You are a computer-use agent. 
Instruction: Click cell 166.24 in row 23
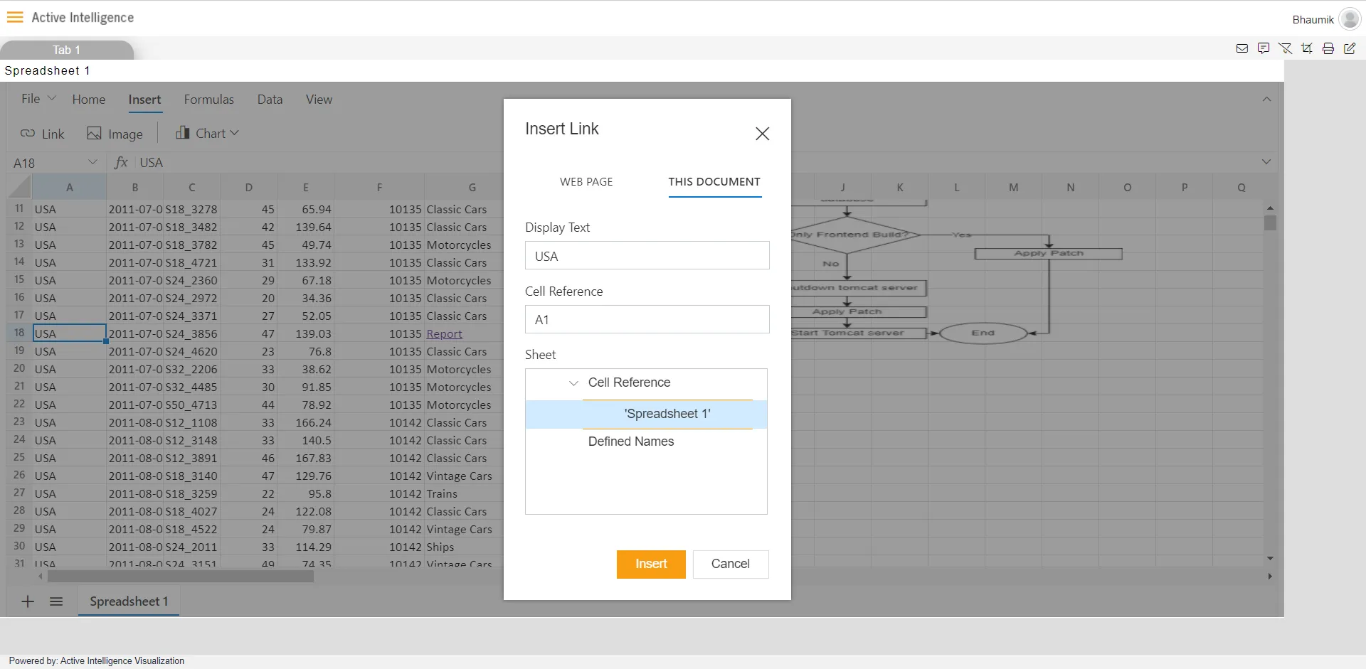[x=305, y=422]
